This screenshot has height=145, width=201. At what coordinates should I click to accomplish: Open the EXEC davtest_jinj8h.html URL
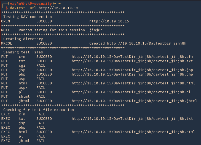(133, 132)
